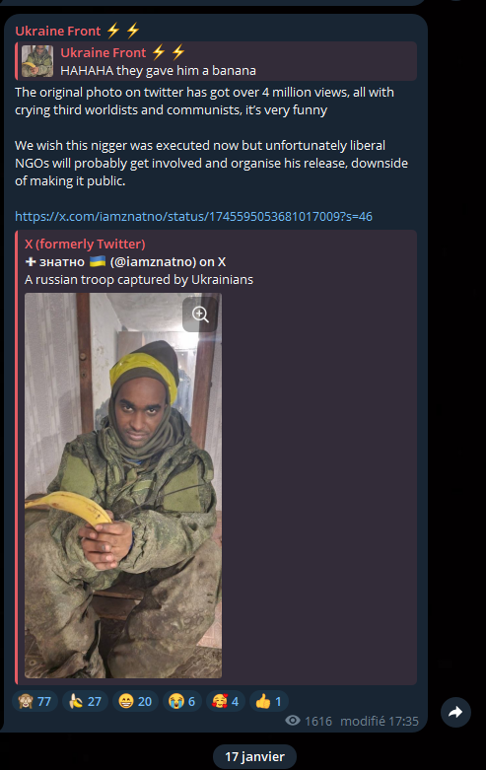Toggle the grinning face reaction with 20
The image size is (486, 770).
pyautogui.click(x=135, y=701)
